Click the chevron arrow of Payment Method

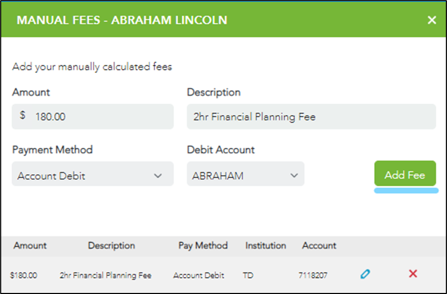point(158,176)
